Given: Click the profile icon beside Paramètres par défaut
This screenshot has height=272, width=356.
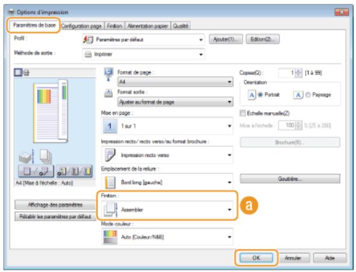Looking at the screenshot, I should 88,40.
